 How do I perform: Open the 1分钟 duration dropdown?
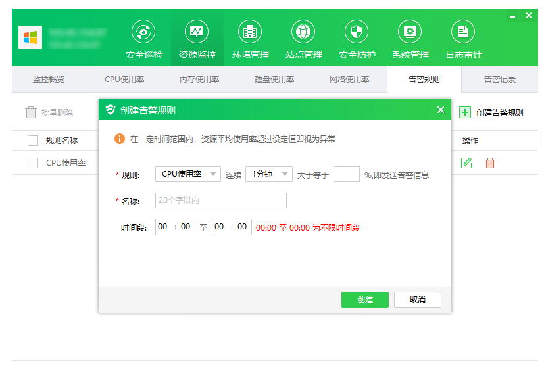(269, 174)
